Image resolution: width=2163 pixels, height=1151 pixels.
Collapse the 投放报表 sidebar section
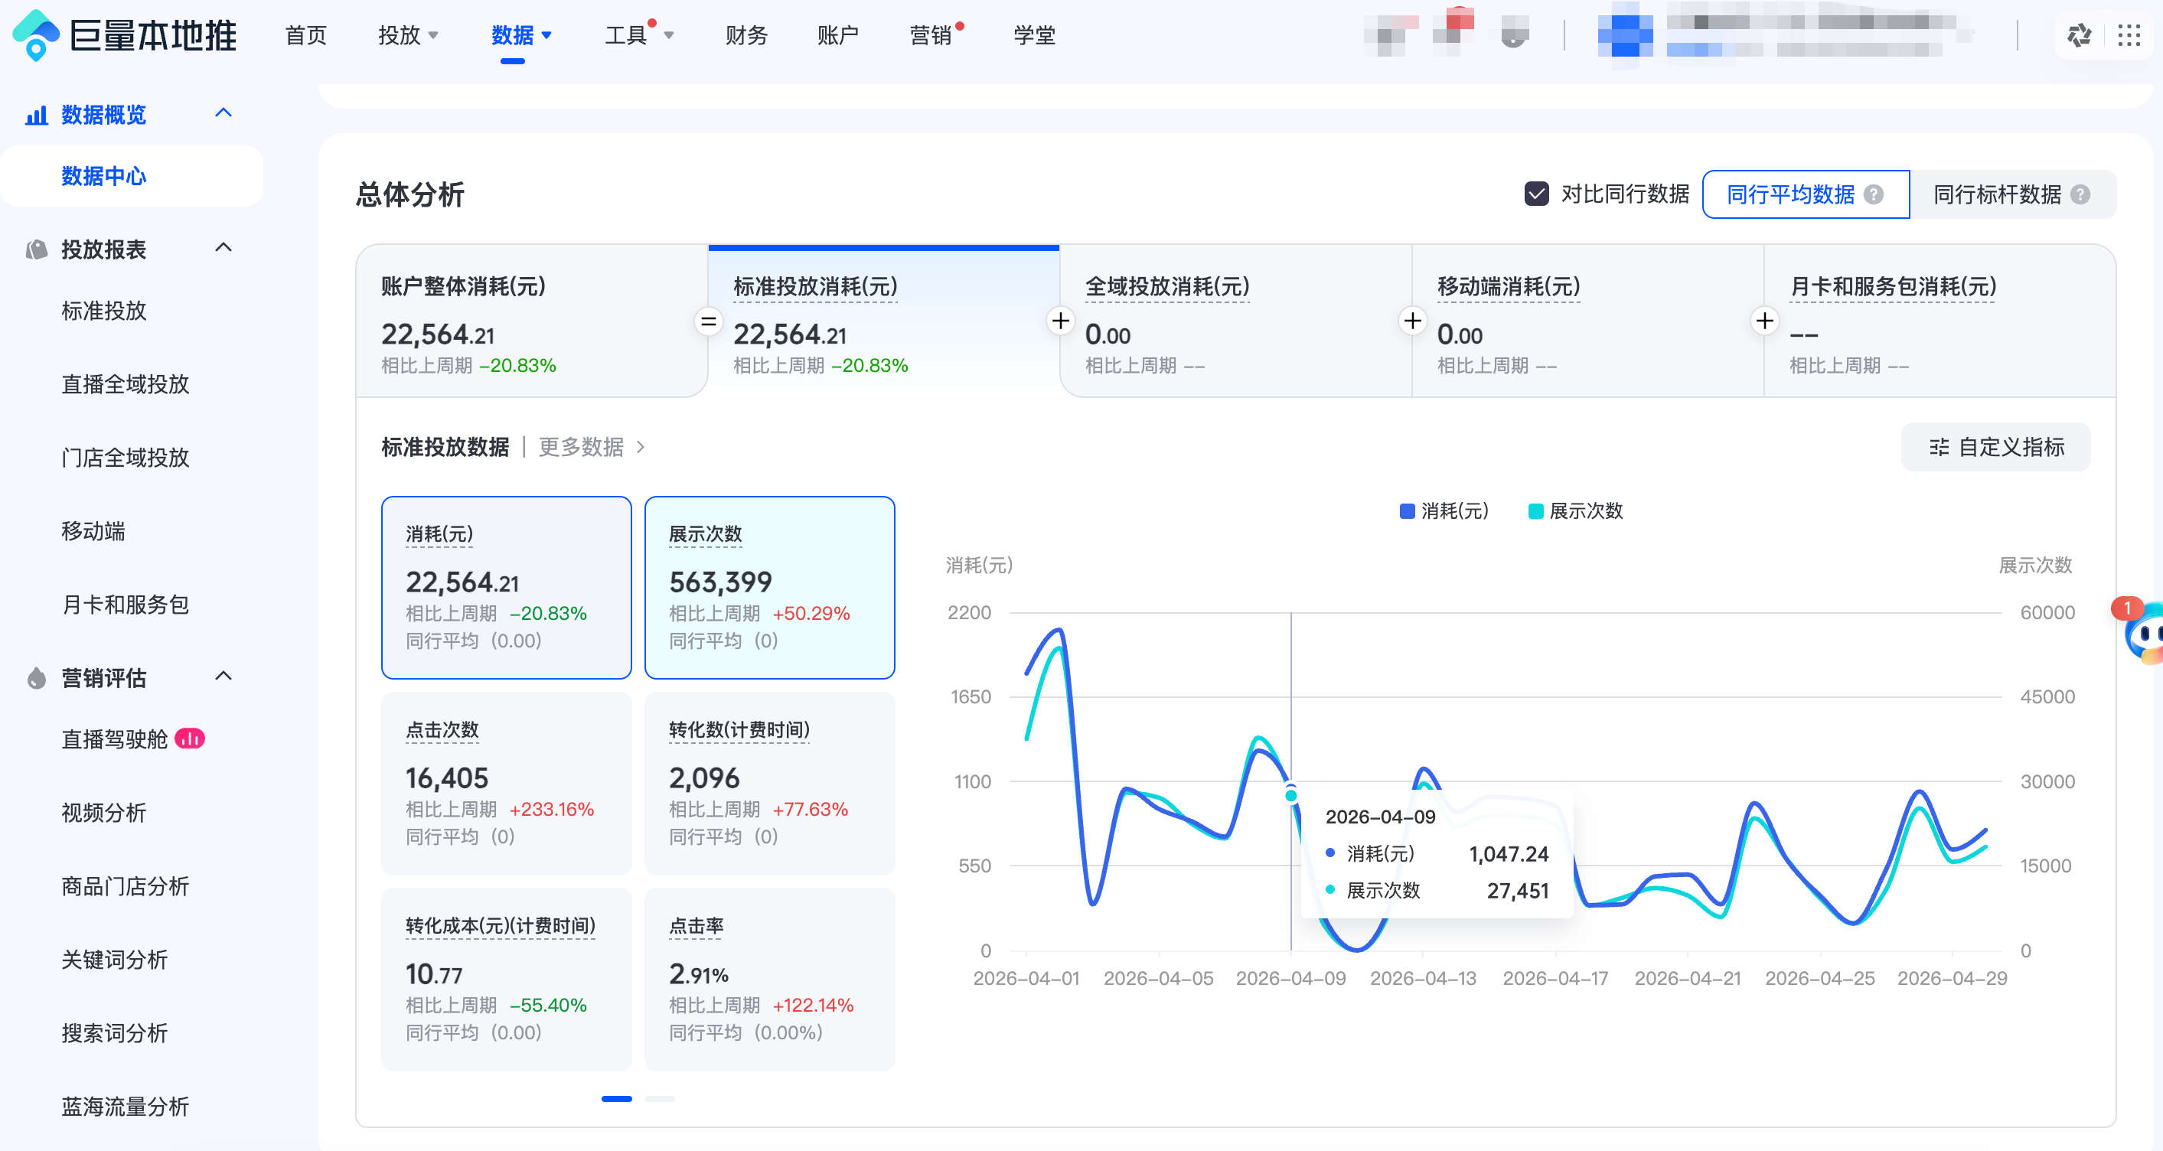[x=223, y=248]
